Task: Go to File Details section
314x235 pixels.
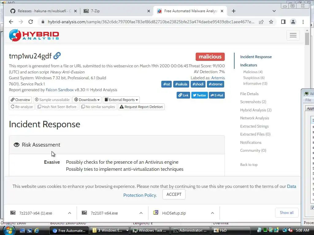Action: (249, 94)
